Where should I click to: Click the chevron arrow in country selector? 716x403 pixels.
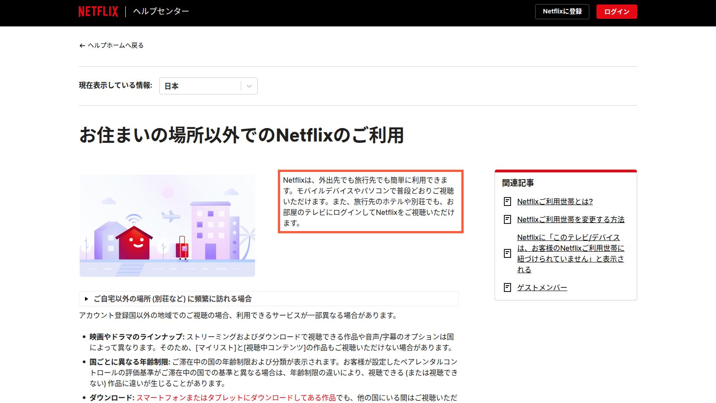249,86
